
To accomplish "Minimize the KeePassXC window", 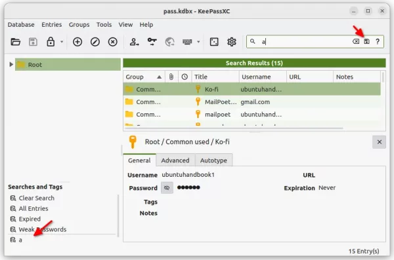I will (353, 11).
